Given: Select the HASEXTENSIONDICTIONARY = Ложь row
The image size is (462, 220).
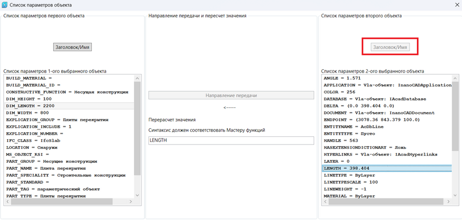Looking at the screenshot, I should (x=386, y=148).
